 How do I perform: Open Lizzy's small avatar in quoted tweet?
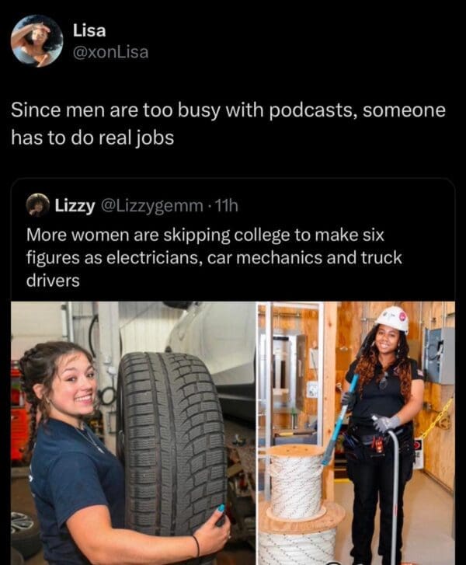[38, 205]
